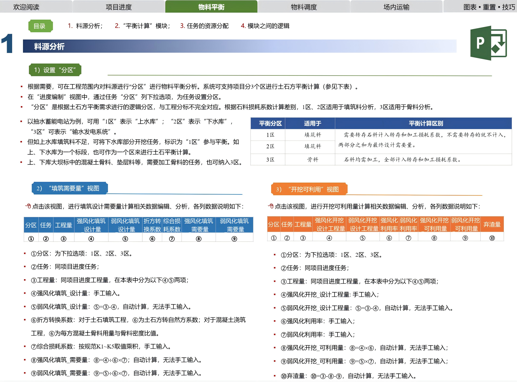The height and width of the screenshot is (382, 517).
Task: Click the green 目录 button
Action: tap(40, 26)
